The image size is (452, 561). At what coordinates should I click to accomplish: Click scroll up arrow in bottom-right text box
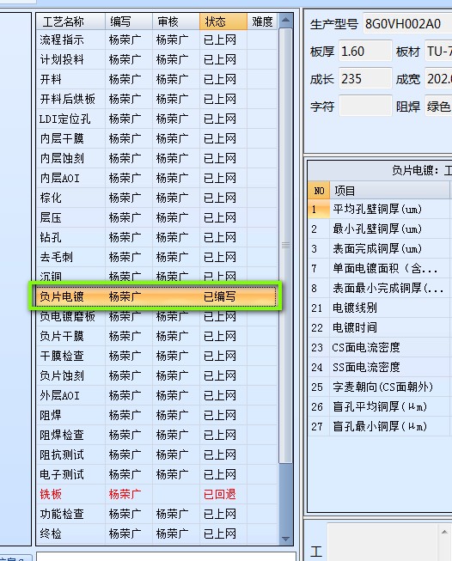(444, 532)
